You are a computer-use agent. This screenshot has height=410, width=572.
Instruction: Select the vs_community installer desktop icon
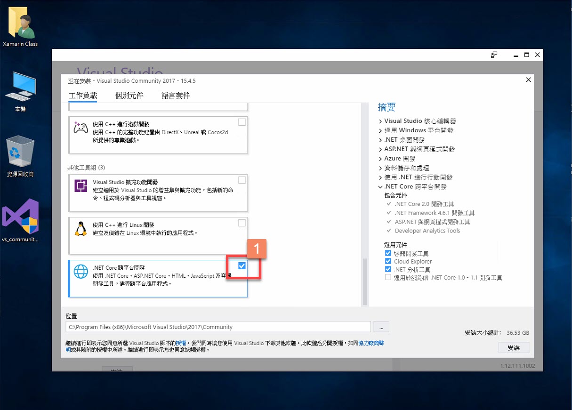click(x=20, y=220)
